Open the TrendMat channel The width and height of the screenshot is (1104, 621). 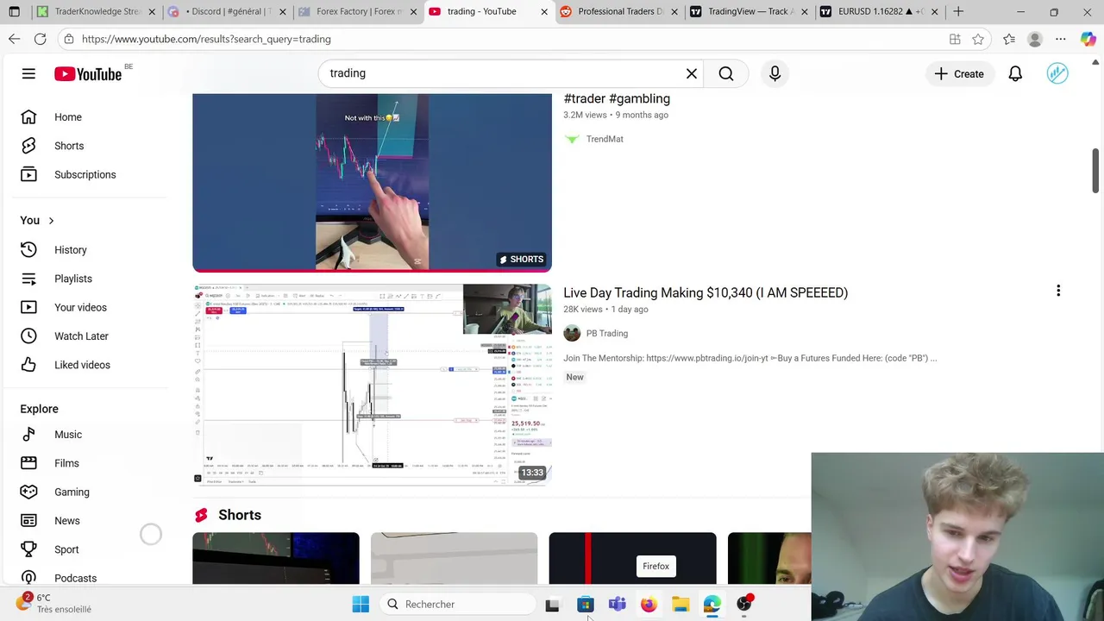click(605, 139)
